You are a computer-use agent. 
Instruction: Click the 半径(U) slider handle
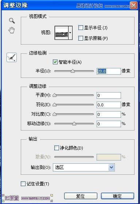[73, 71]
